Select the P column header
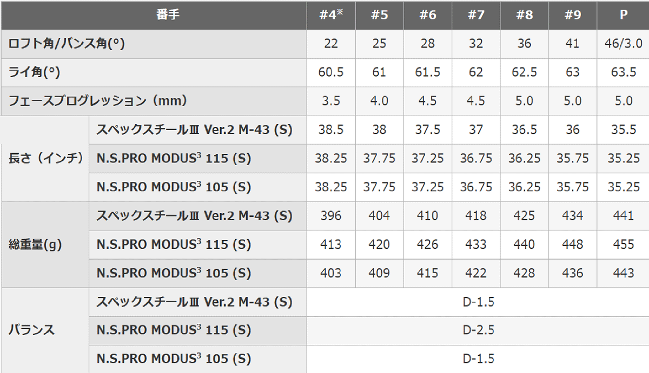The image size is (649, 373). [x=623, y=15]
